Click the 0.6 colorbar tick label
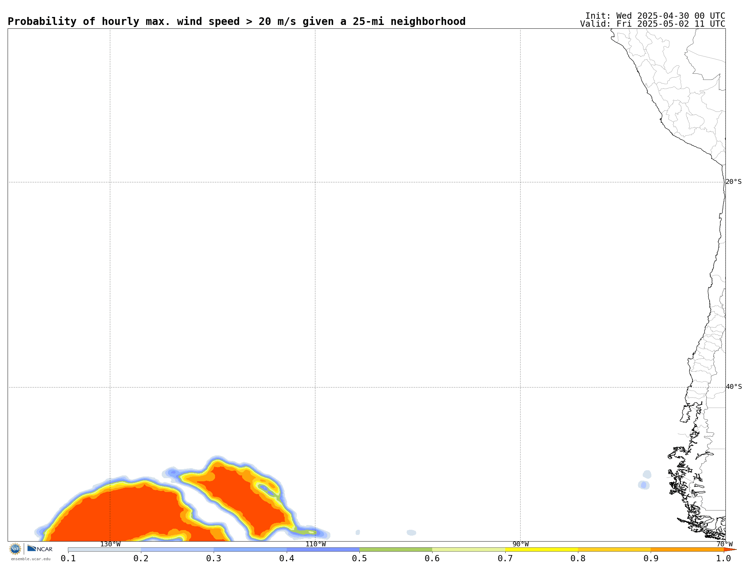This screenshot has height=563, width=748. pos(432,558)
